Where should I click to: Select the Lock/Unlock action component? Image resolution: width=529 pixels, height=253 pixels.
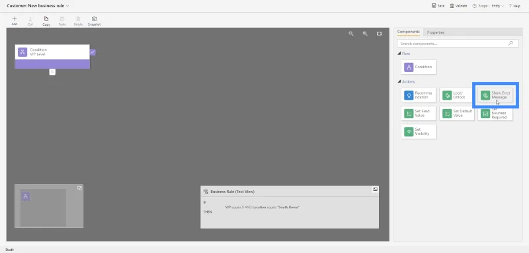coord(456,95)
